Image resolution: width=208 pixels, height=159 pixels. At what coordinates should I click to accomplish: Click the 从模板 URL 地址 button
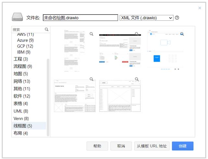(151, 146)
